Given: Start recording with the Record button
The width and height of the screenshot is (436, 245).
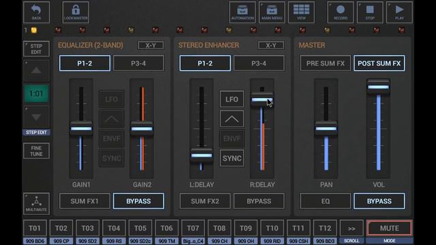Looking at the screenshot, I should coord(341,12).
